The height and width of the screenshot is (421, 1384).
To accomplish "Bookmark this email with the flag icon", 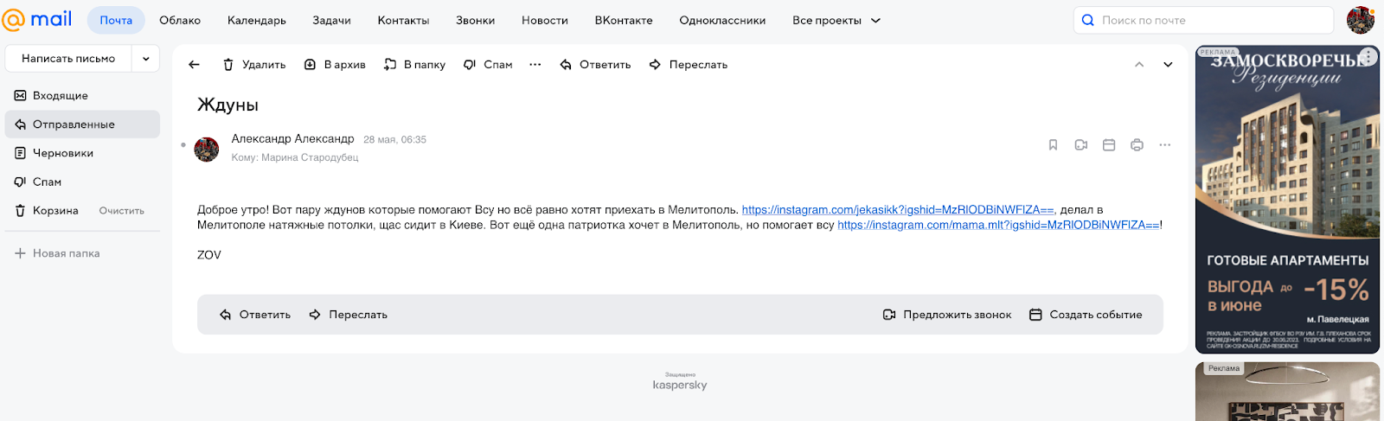I will point(1053,145).
